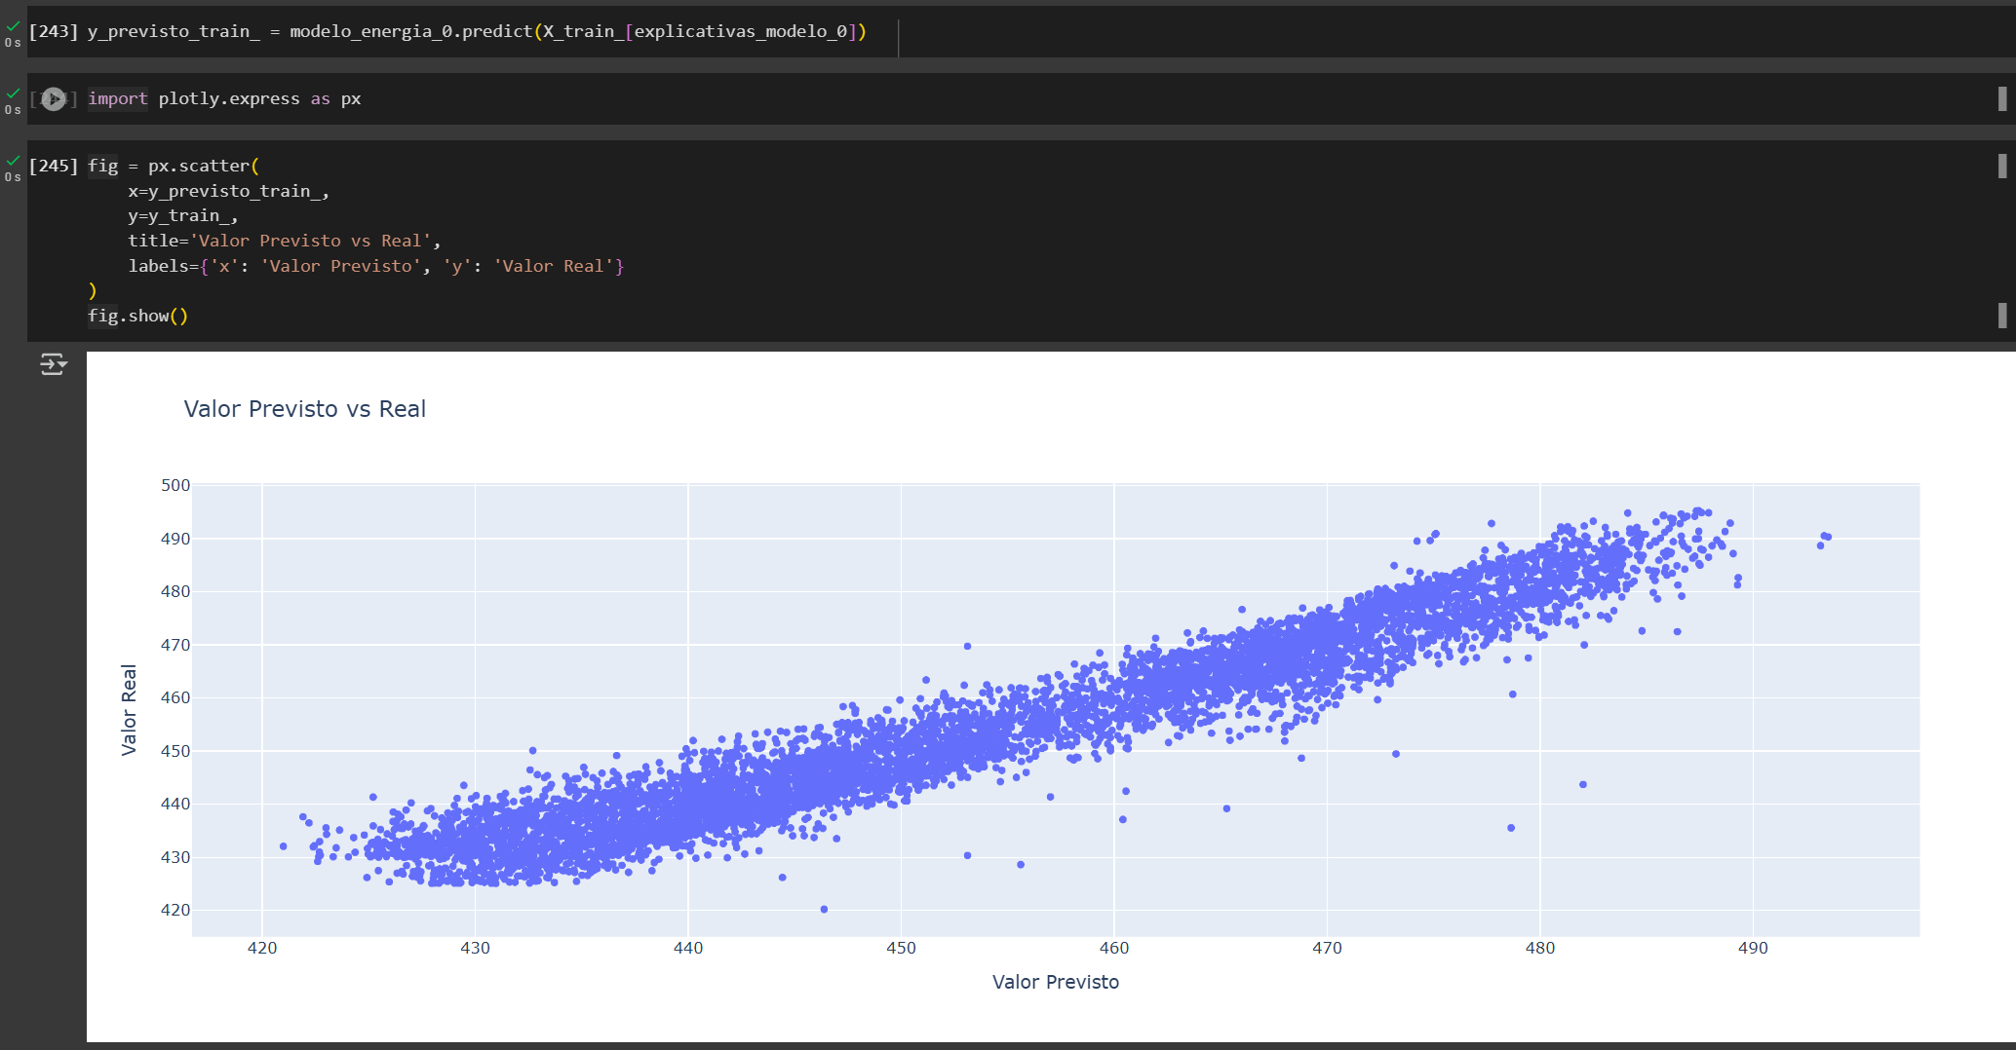Screen dimensions: 2016x1050
Task: Click the chart title Valor Previsto vs Real
Action: click(305, 409)
